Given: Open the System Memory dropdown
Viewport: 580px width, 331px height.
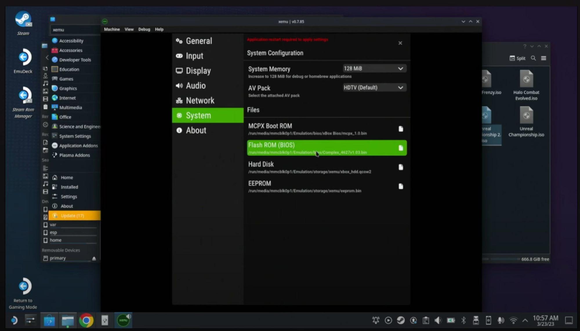Looking at the screenshot, I should pyautogui.click(x=374, y=68).
